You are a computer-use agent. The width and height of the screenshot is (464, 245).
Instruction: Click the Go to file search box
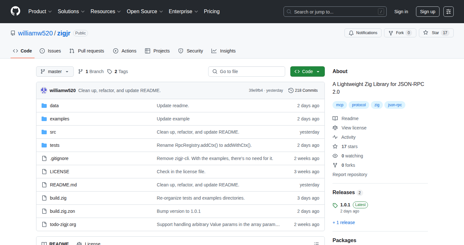[x=247, y=71]
